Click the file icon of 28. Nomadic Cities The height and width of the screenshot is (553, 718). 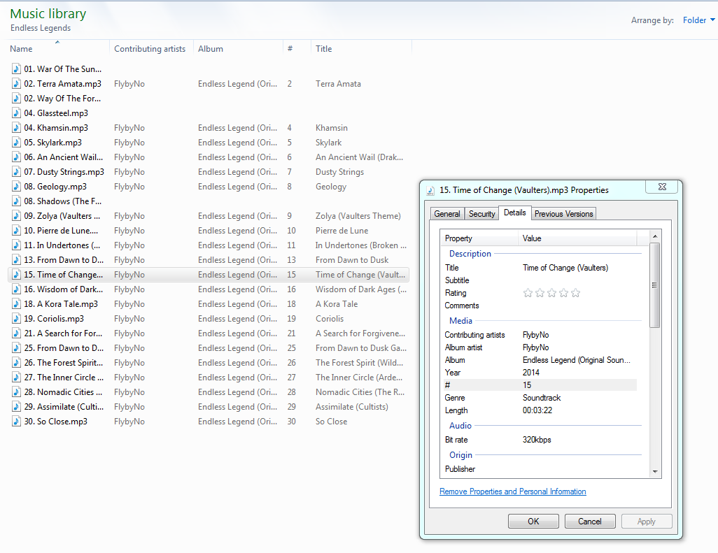tap(17, 392)
